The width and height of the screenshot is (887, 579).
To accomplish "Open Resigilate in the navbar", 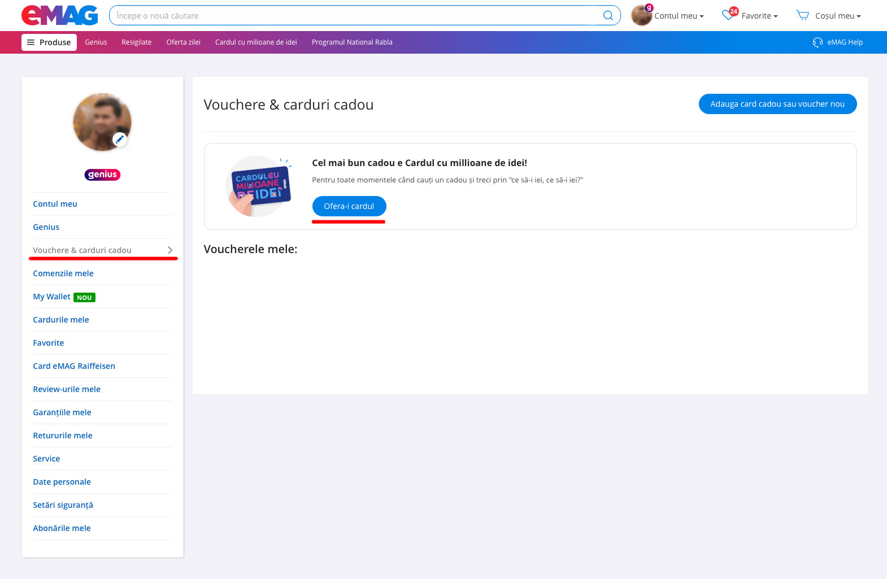I will click(137, 42).
